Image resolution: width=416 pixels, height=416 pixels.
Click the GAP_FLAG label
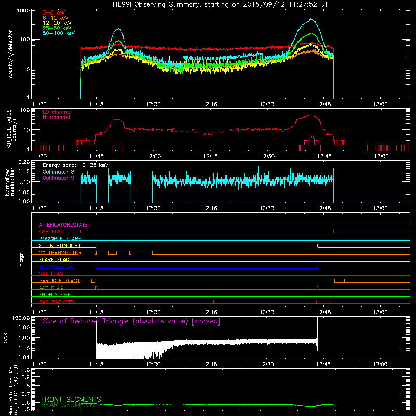click(51, 232)
